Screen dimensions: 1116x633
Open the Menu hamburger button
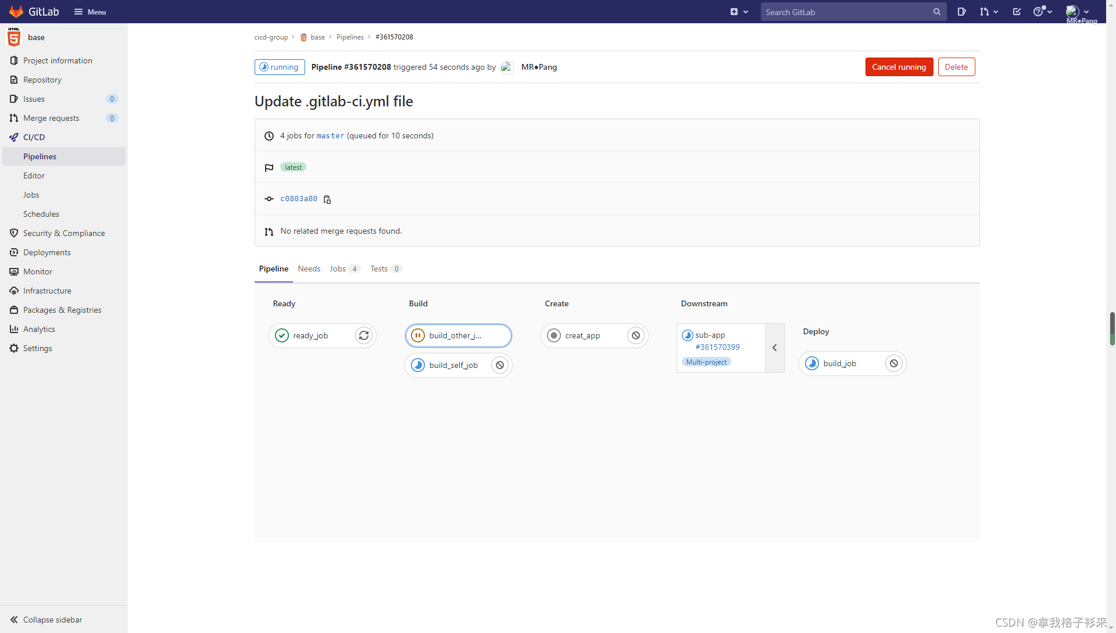coord(90,12)
